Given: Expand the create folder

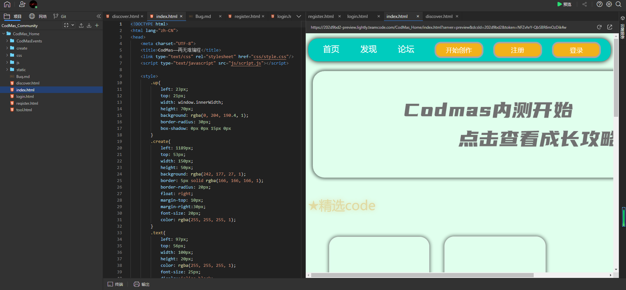Looking at the screenshot, I should [7, 48].
